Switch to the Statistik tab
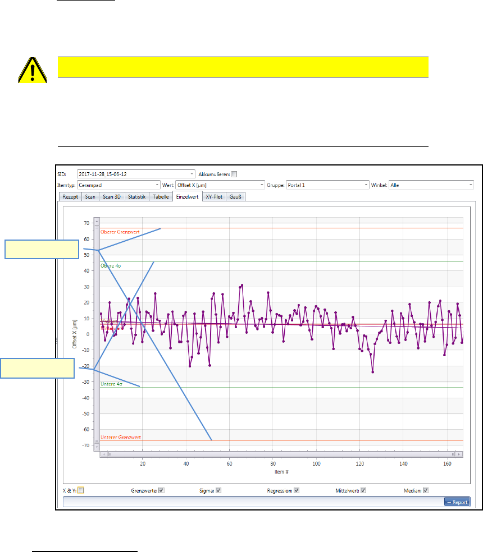This screenshot has height=552, width=483. (x=136, y=197)
